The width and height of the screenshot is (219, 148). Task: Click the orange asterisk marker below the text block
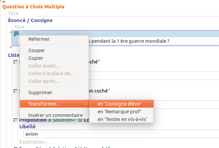[x=11, y=47]
